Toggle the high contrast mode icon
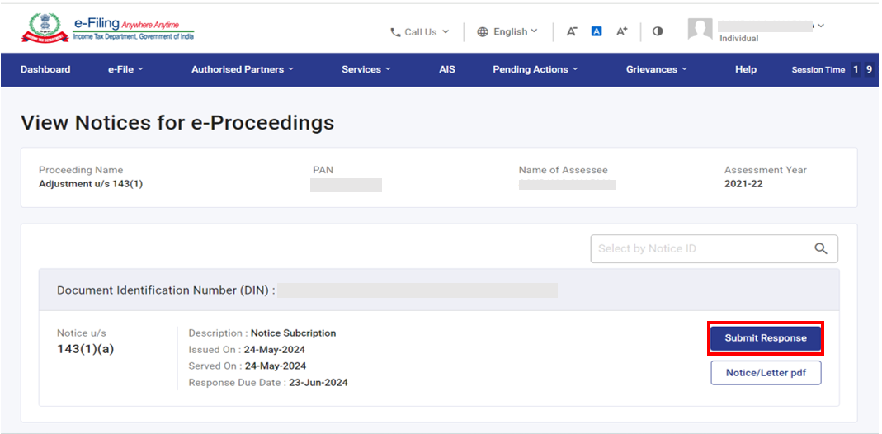Image resolution: width=882 pixels, height=434 pixels. tap(658, 31)
